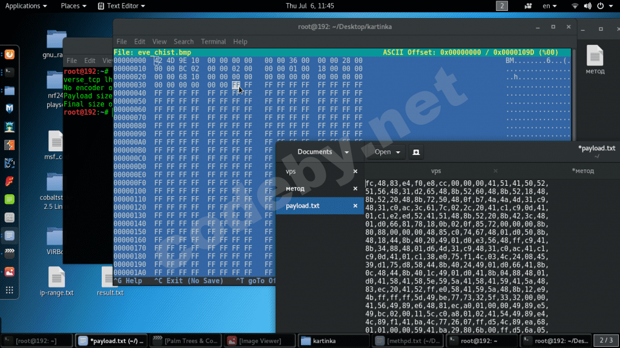
Task: Launch Maltego from the dock
Action: (10, 108)
